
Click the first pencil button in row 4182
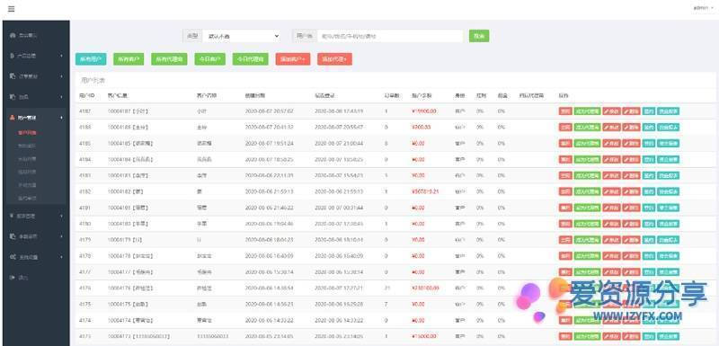coord(611,191)
